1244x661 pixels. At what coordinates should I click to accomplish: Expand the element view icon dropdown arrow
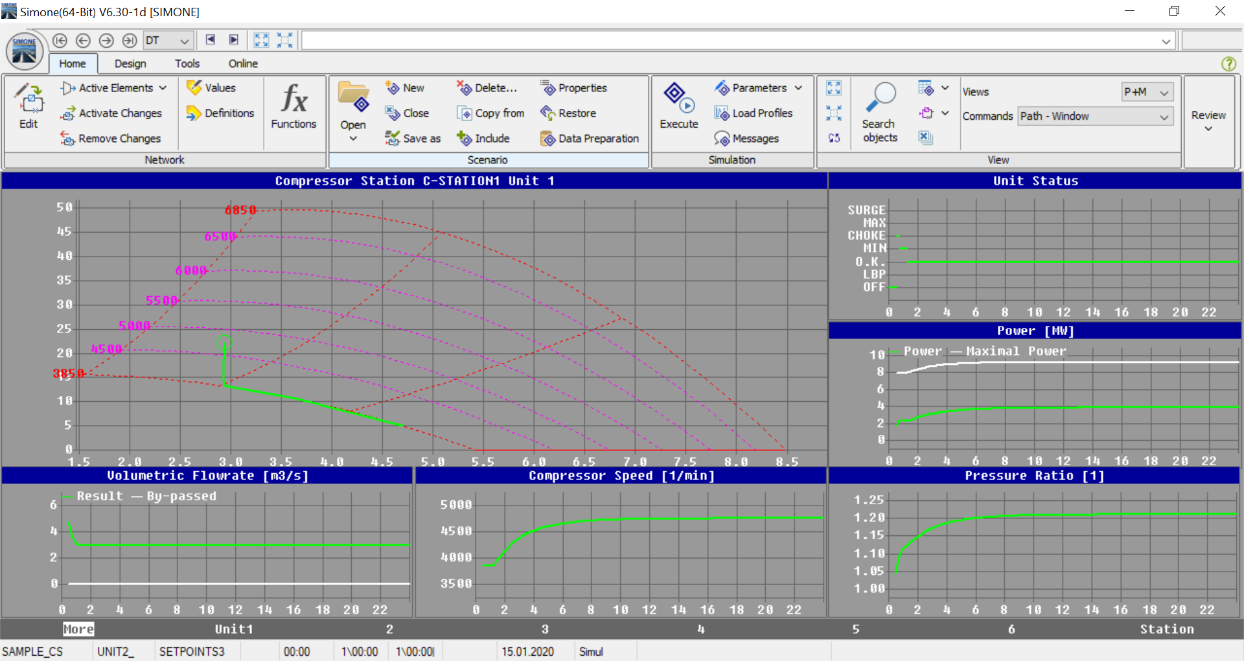pyautogui.click(x=945, y=113)
